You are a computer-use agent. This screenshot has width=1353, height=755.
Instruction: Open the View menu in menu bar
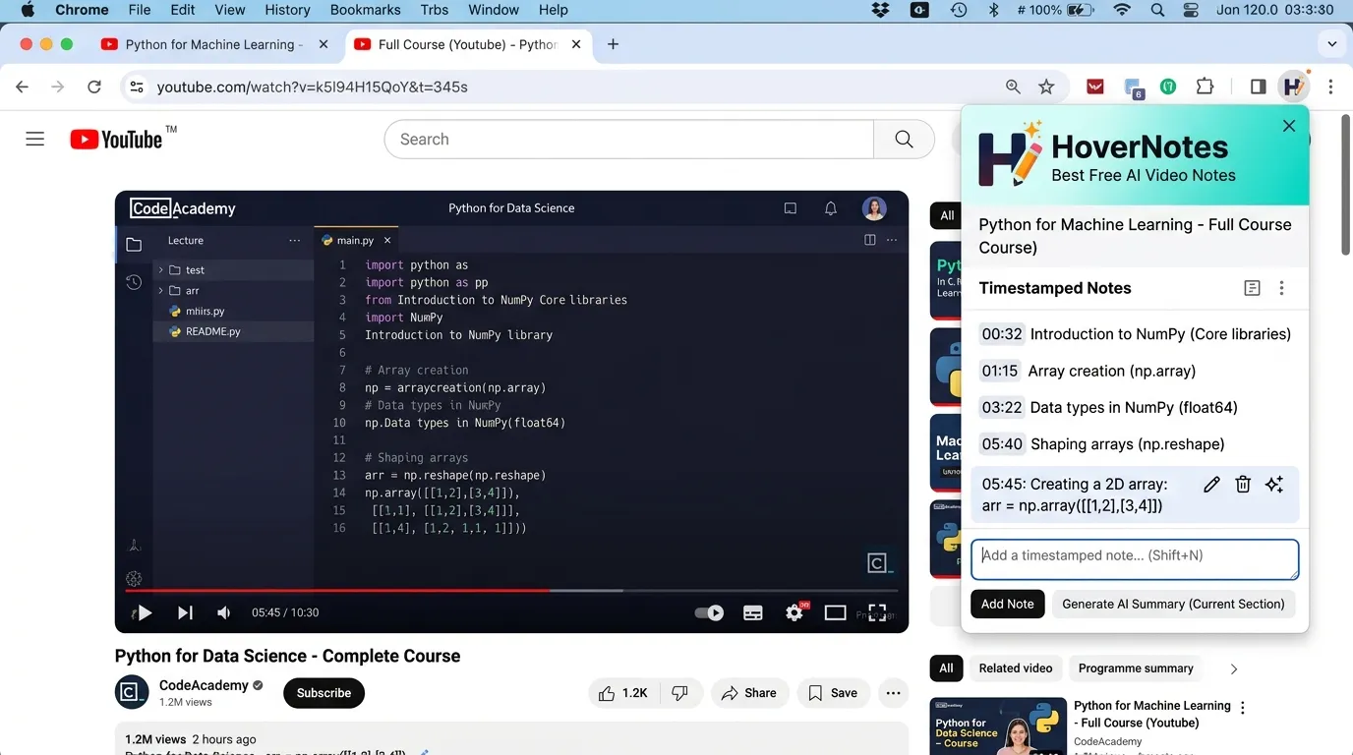pyautogui.click(x=229, y=10)
